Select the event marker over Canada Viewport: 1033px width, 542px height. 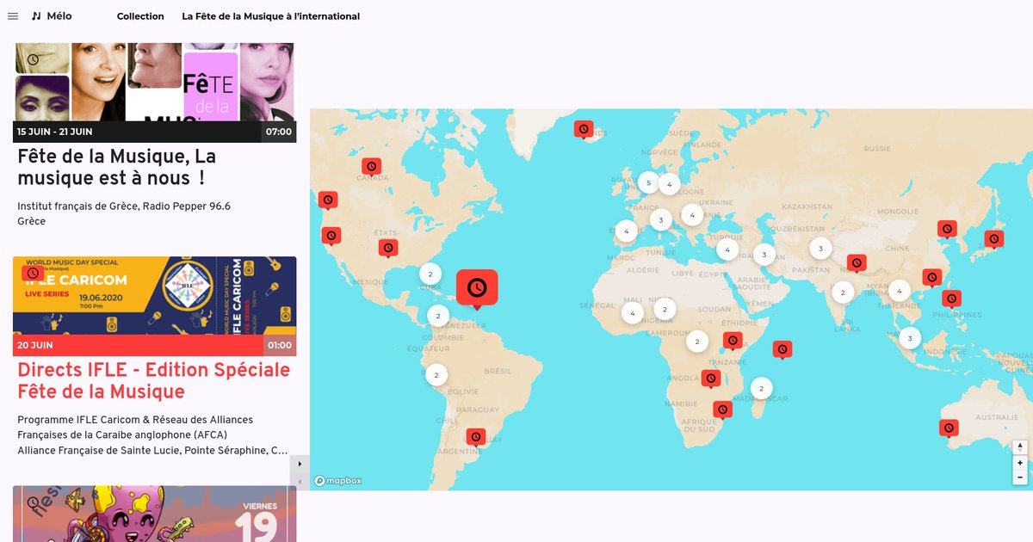coord(371,166)
